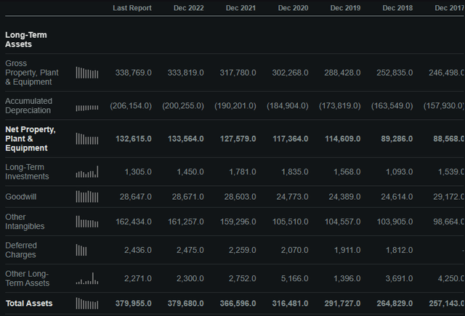
Task: Select Total Assets Dec 2018 value 264,829.0
Action: pyautogui.click(x=395, y=303)
